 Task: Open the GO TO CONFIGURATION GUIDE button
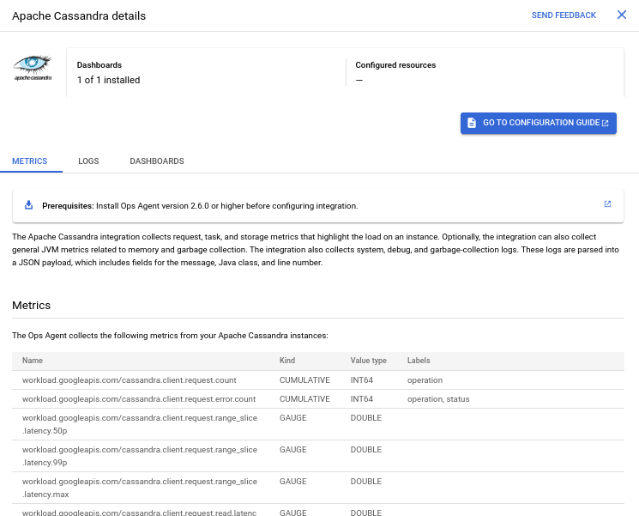[x=538, y=123]
